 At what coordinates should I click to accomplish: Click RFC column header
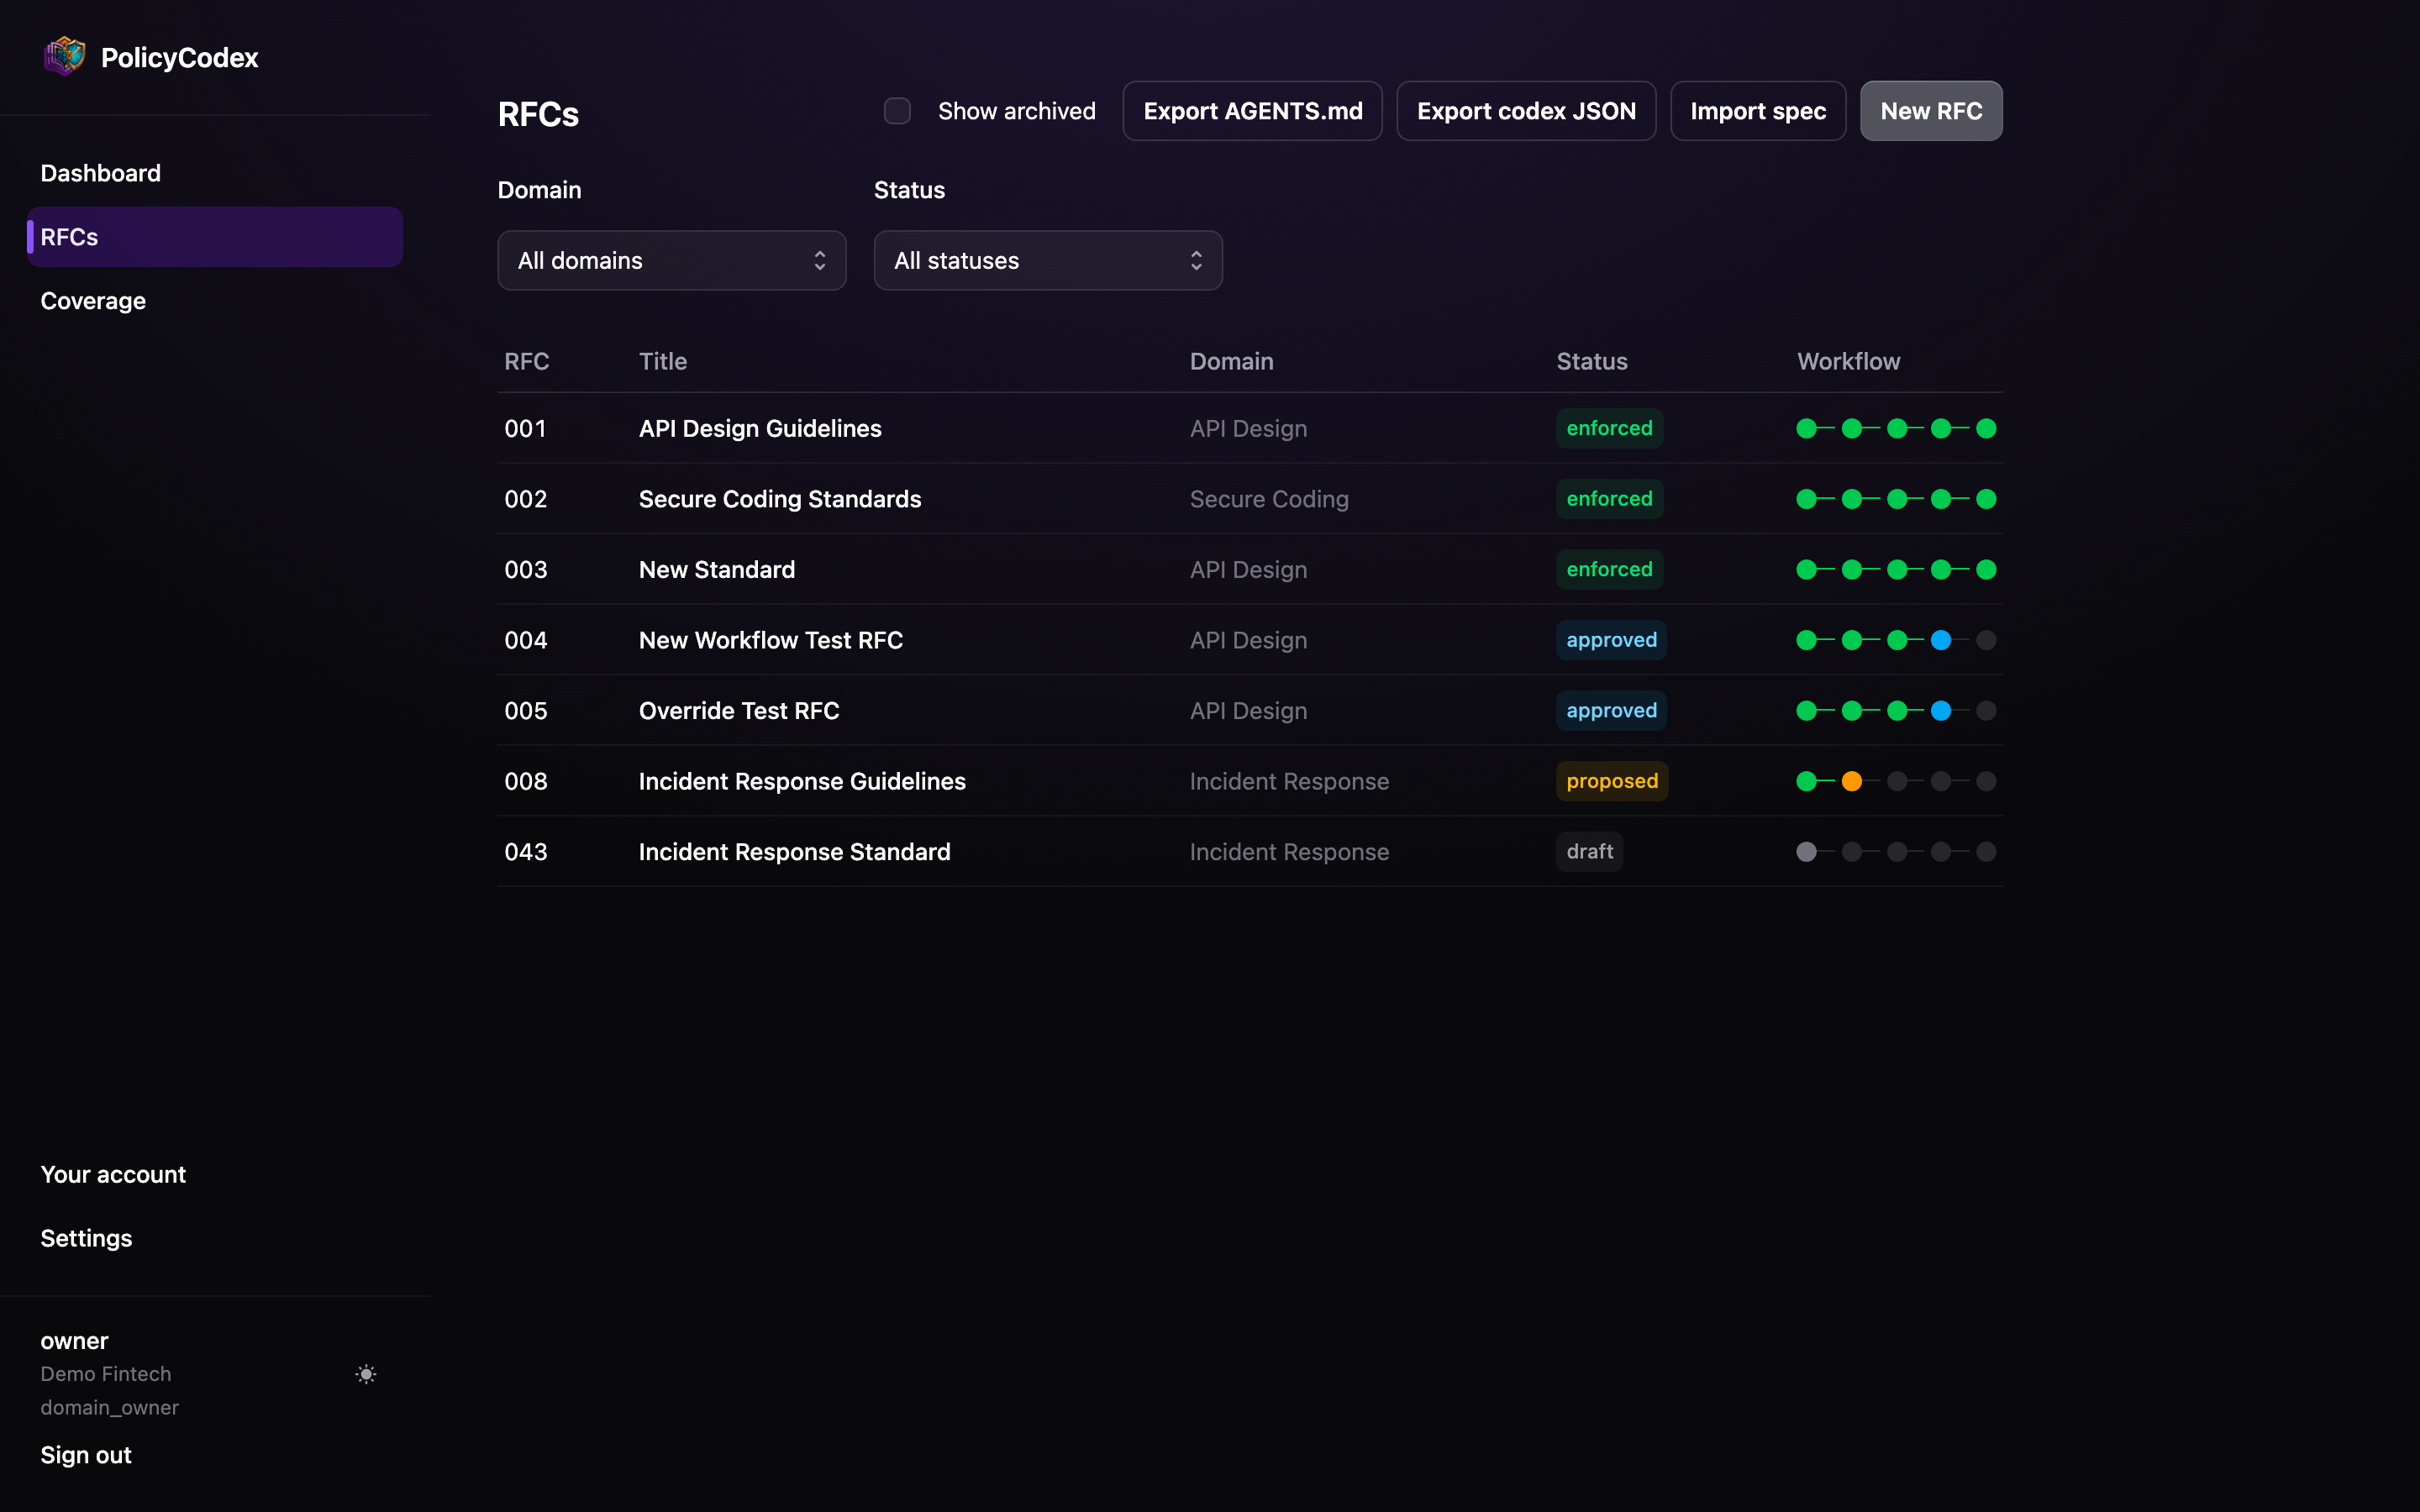(x=526, y=361)
